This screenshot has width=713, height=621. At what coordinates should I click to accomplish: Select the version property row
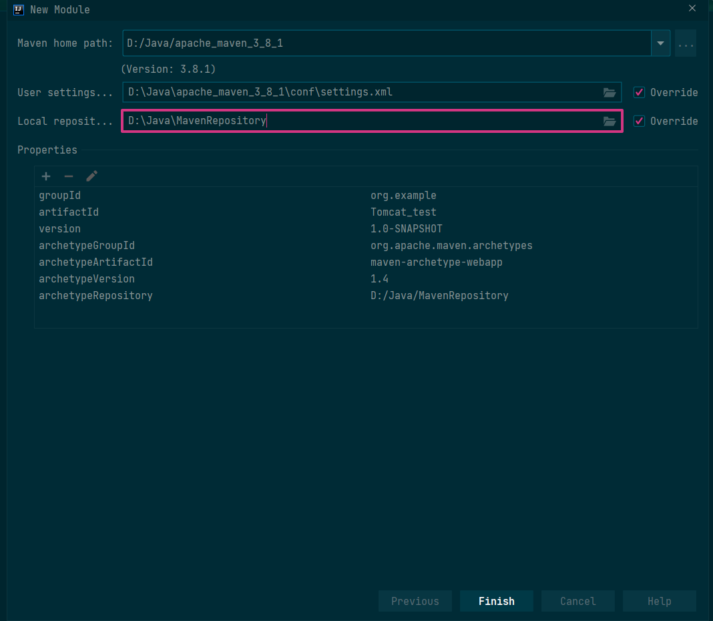pyautogui.click(x=366, y=229)
